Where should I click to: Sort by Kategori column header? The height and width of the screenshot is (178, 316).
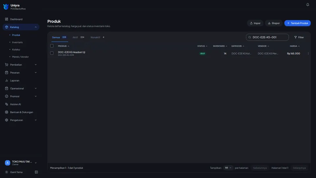point(238,46)
